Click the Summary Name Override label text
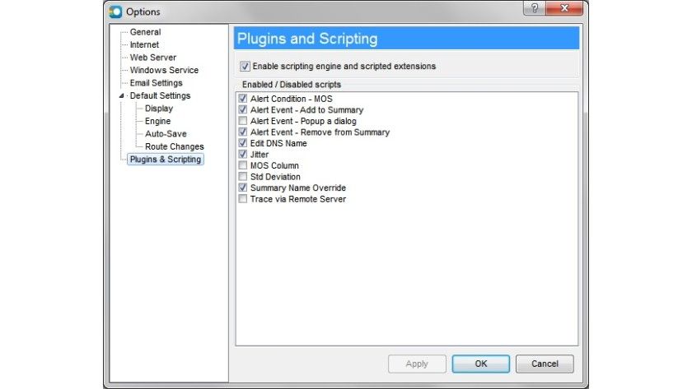The width and height of the screenshot is (692, 389). pyautogui.click(x=298, y=188)
